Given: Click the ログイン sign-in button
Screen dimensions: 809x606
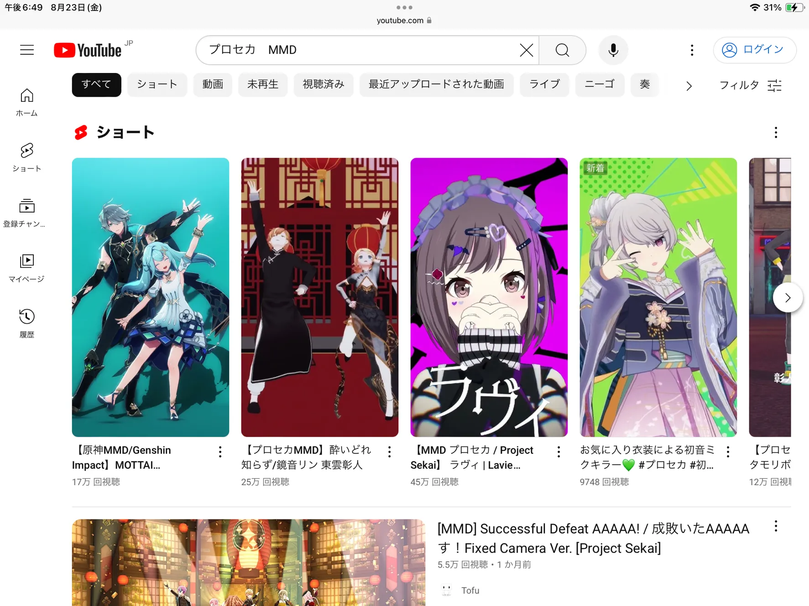Looking at the screenshot, I should pos(754,50).
